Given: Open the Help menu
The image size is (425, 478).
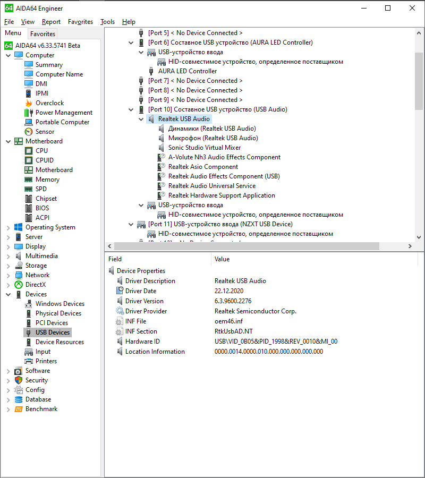Looking at the screenshot, I should pos(129,22).
